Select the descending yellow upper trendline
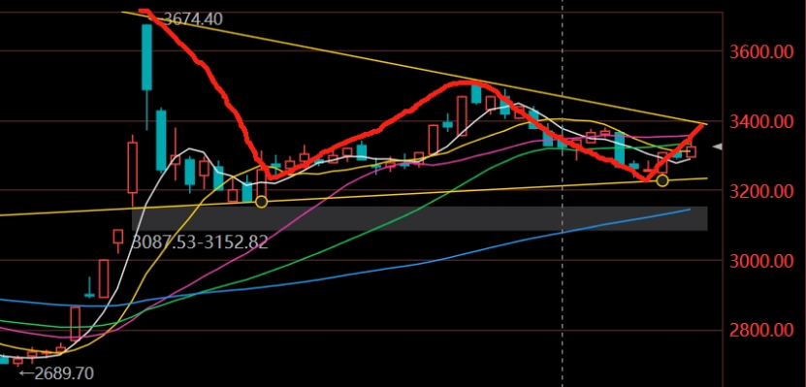Image resolution: width=806 pixels, height=387 pixels. click(x=414, y=67)
